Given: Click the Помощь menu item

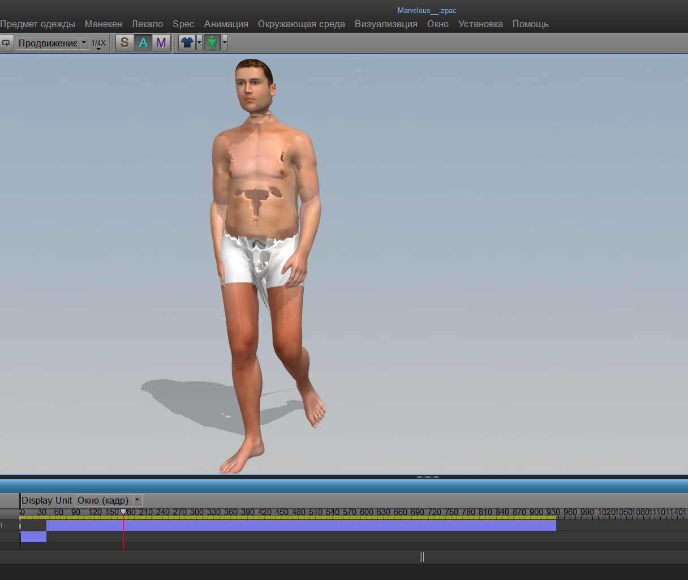Looking at the screenshot, I should pos(530,24).
